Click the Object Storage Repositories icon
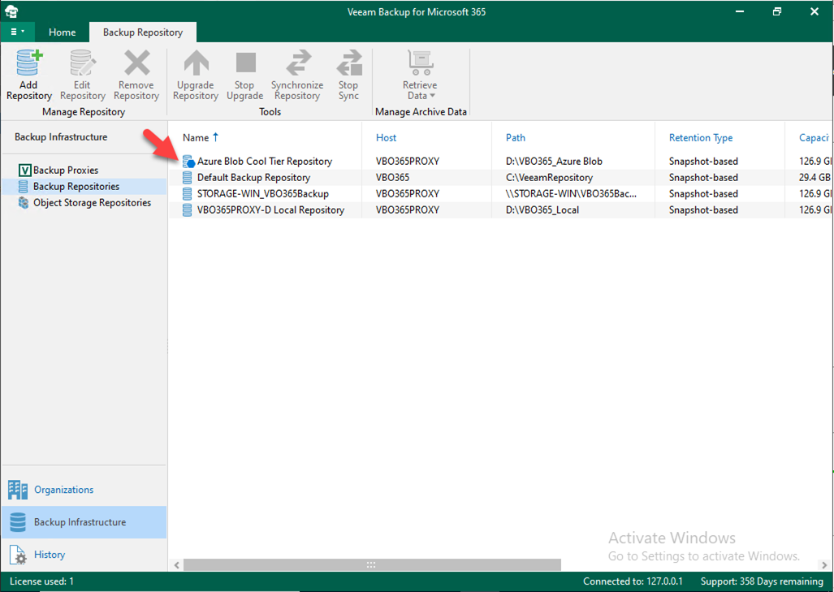Viewport: 834px width, 592px height. click(24, 203)
